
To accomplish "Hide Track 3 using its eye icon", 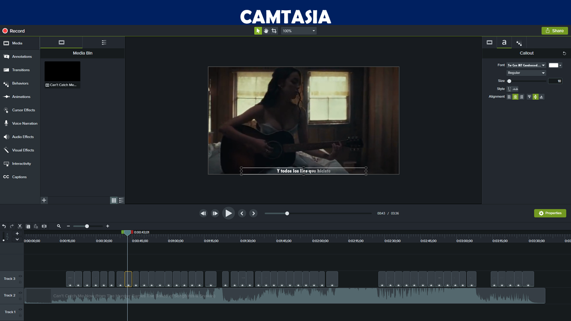I will click(x=20, y=276).
